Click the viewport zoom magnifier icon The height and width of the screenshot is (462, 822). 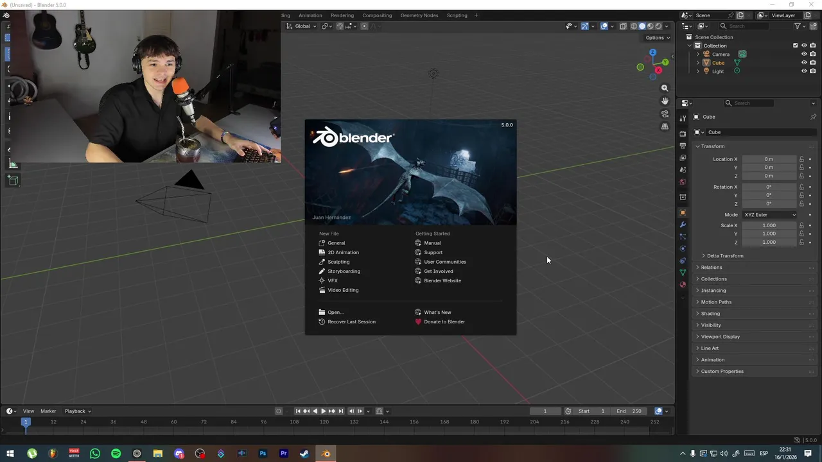(x=665, y=88)
